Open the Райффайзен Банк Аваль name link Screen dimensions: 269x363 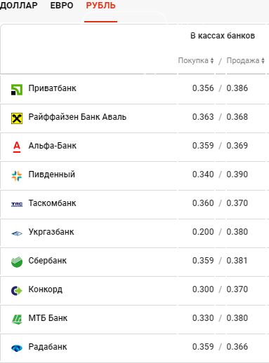point(77,117)
